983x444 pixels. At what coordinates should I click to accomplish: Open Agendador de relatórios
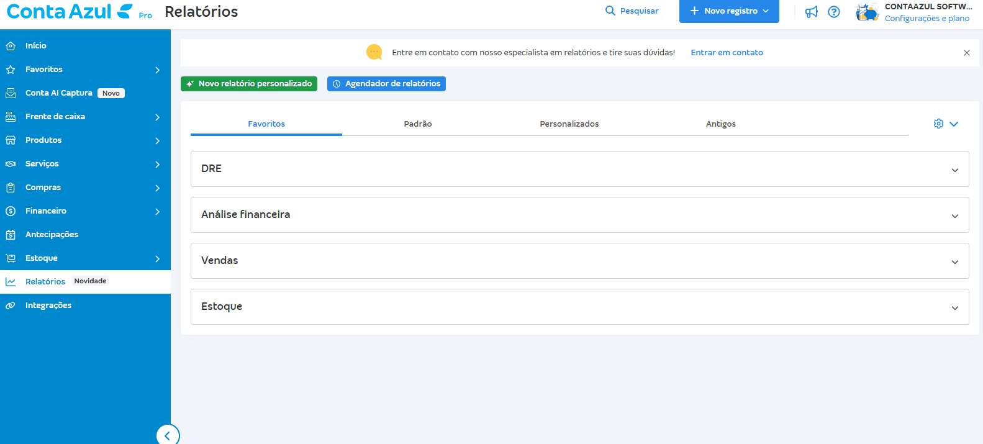pos(386,84)
